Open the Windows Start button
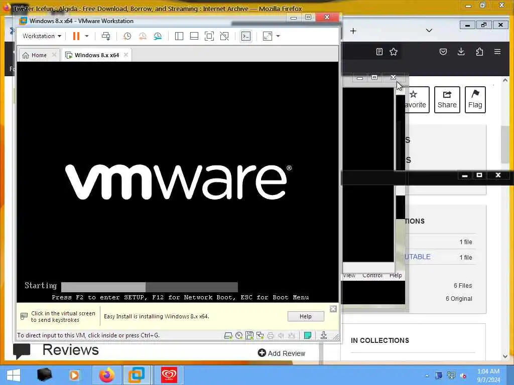The height and width of the screenshot is (385, 514). 14,375
